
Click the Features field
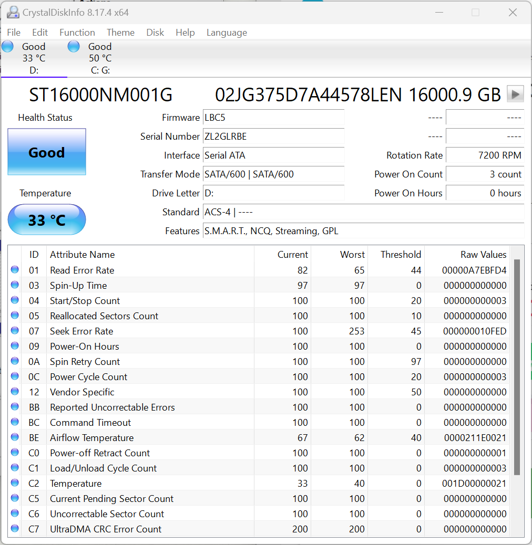[363, 231]
